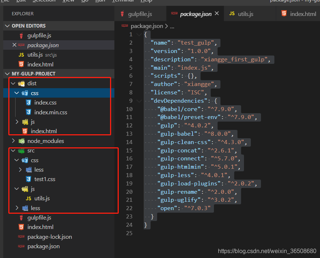320x258 pixels.
Task: Click the gulp icon on the gulpfile.js tab
Action: 122,14
